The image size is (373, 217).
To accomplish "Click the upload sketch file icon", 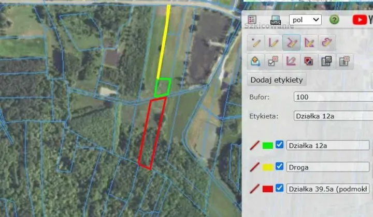I will [255, 61].
